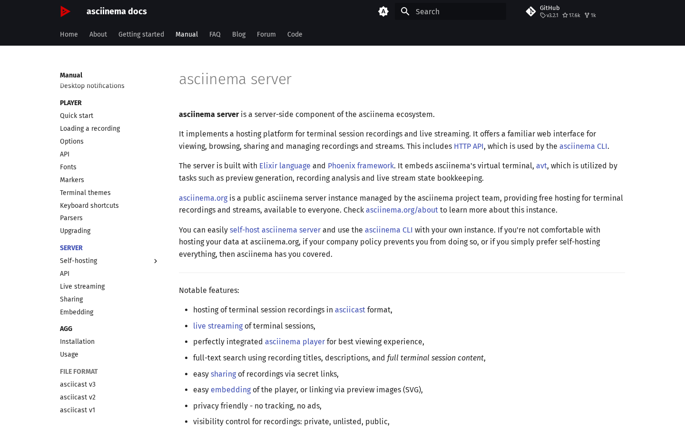Click the Manual sidebar heading
The height and width of the screenshot is (428, 685).
[x=71, y=75]
